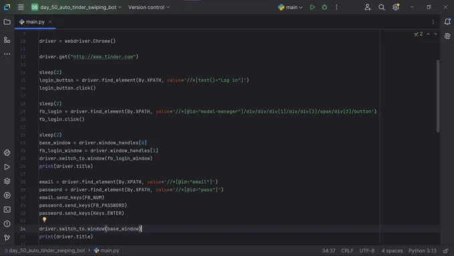Click email.send_keys(FB_NUM) code line
454x256 pixels.
tap(72, 198)
